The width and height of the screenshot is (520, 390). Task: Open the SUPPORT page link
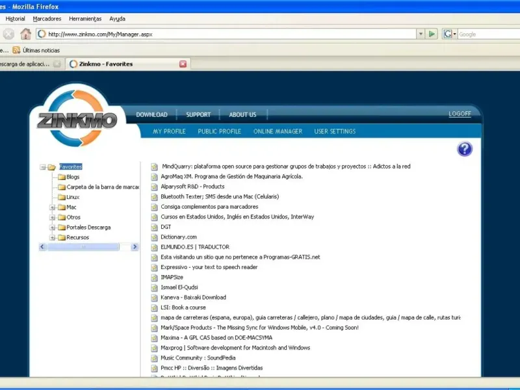tap(198, 115)
